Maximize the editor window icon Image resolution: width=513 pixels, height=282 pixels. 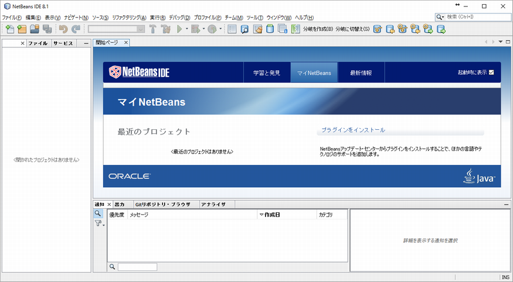(x=508, y=42)
